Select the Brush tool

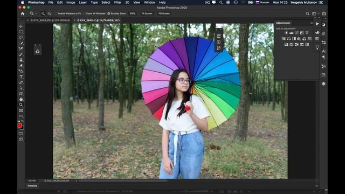tap(21, 54)
